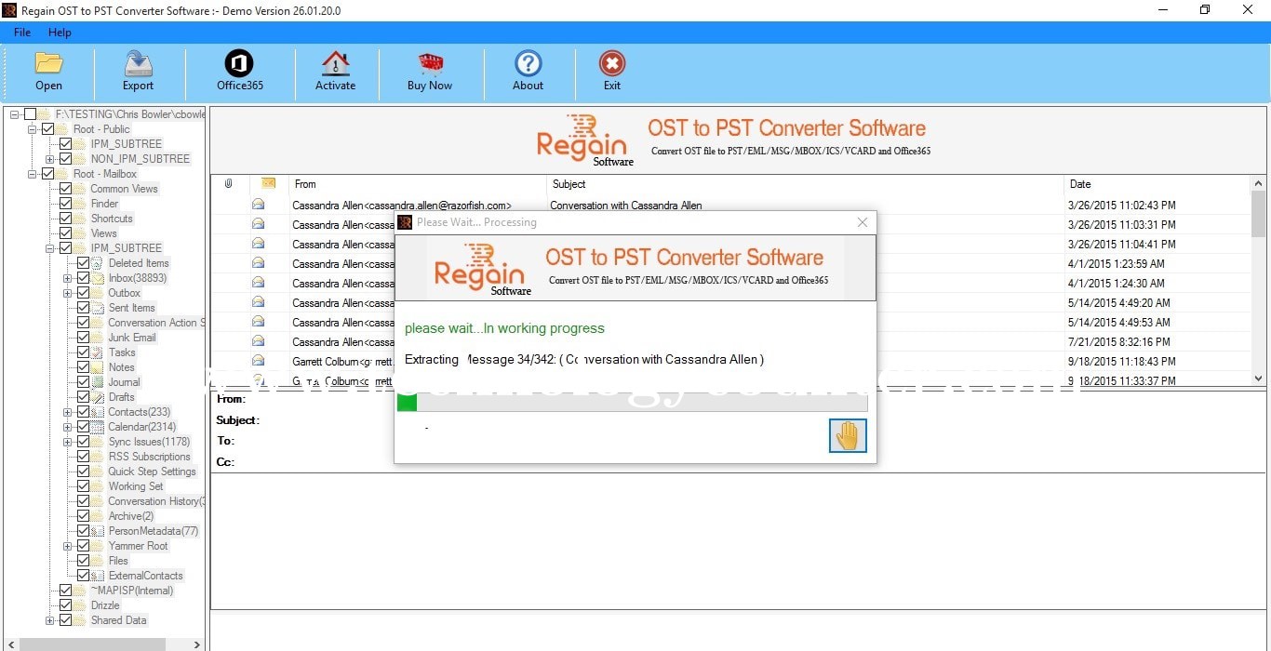Toggle the Drizzle folder checkbox
Screen dimensions: 1271x651
click(65, 605)
